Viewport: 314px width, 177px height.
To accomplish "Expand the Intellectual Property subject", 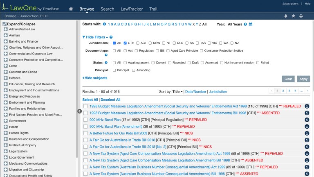I will [6, 145].
